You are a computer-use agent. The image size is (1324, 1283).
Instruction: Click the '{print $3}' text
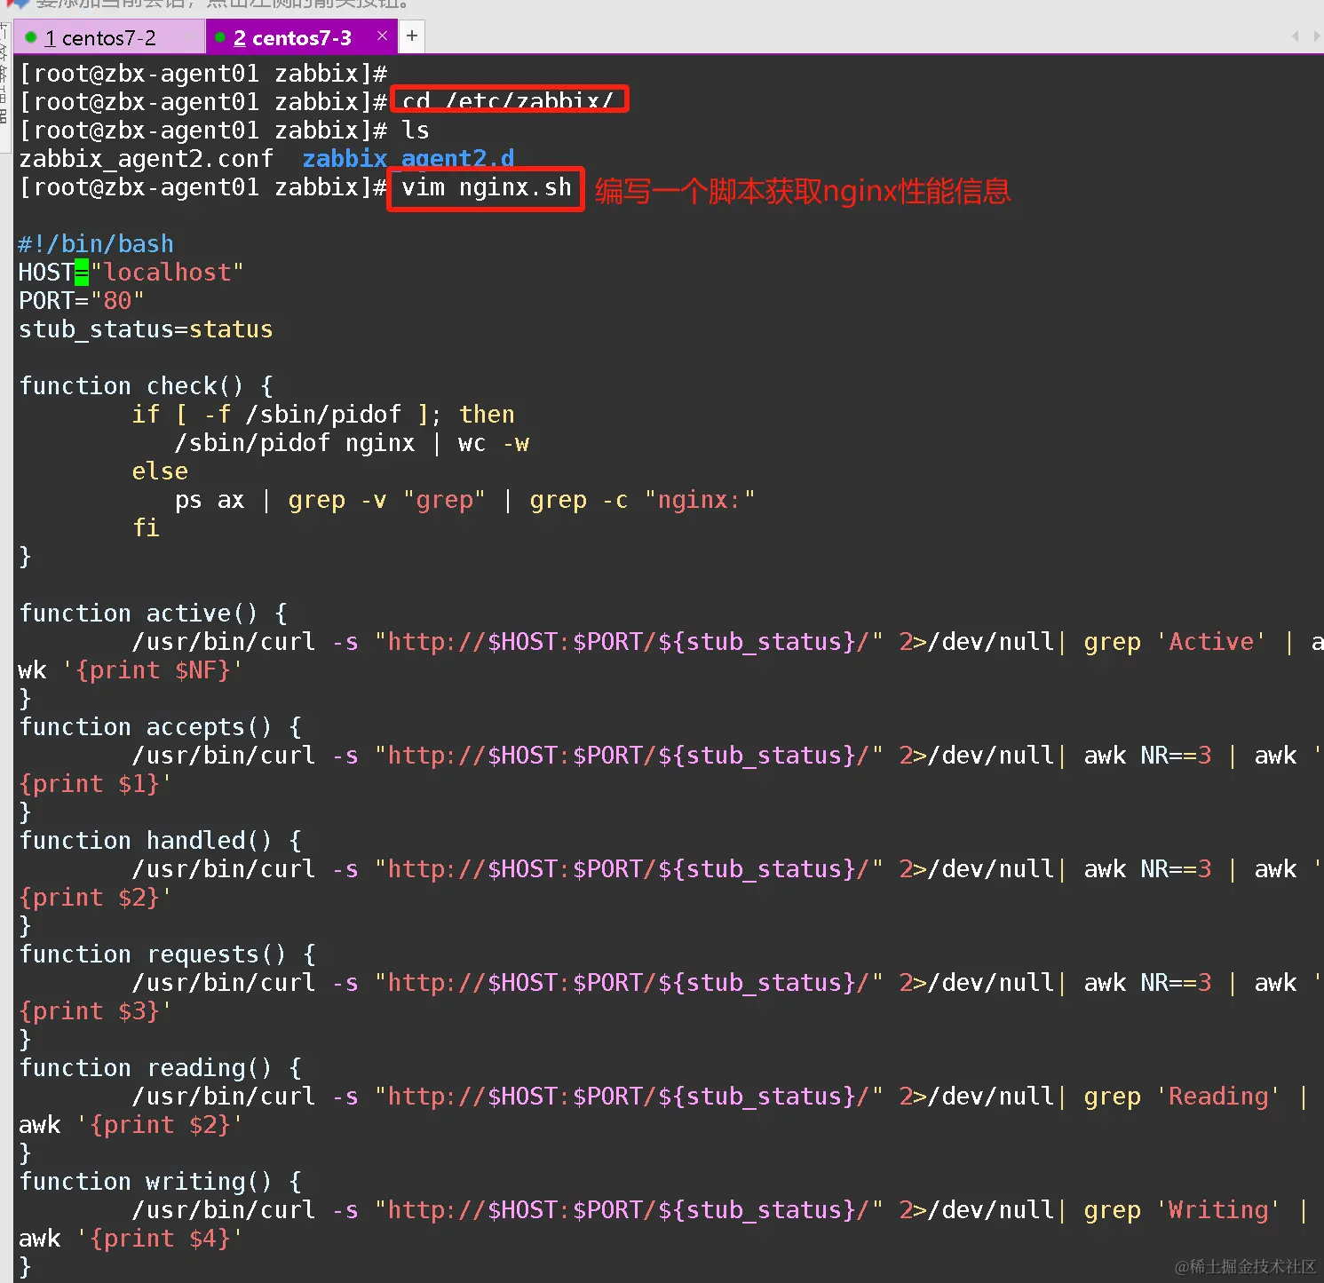[89, 1011]
